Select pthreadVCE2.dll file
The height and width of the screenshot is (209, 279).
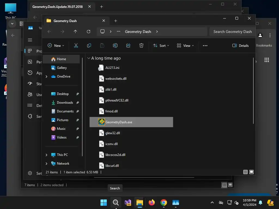(131, 100)
